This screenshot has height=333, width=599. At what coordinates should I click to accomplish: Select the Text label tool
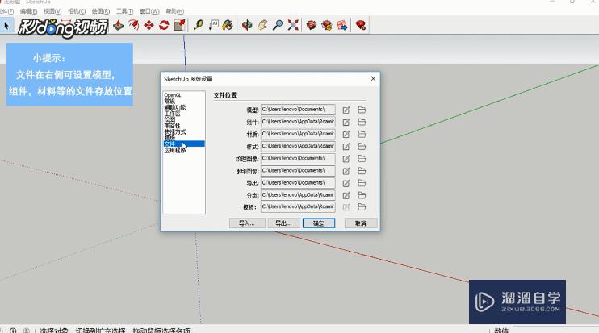point(213,26)
